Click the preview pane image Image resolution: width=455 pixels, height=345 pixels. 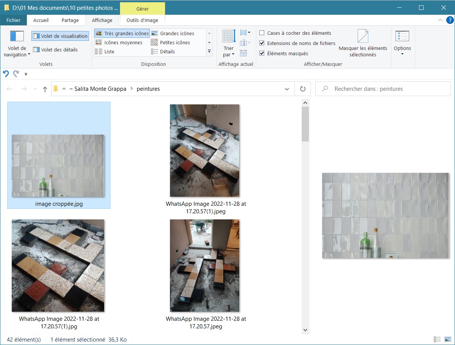coord(385,216)
